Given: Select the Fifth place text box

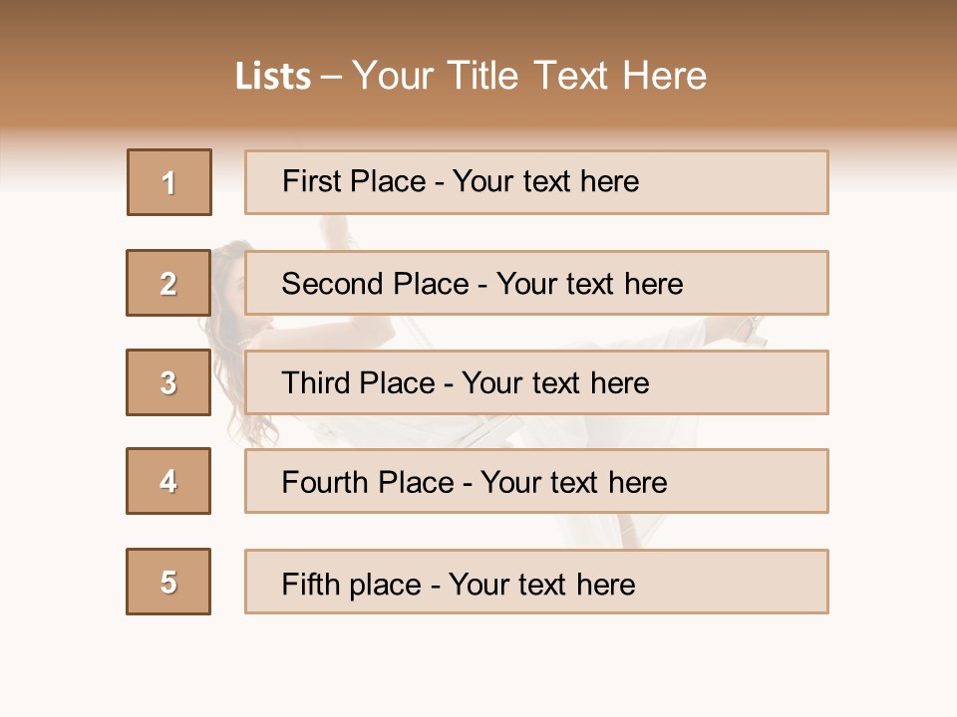Looking at the screenshot, I should click(536, 582).
